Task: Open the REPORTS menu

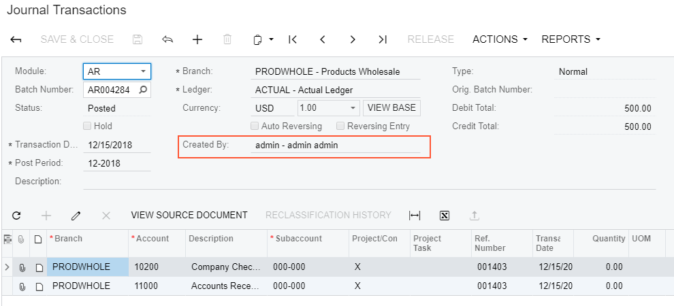Action: pos(571,39)
